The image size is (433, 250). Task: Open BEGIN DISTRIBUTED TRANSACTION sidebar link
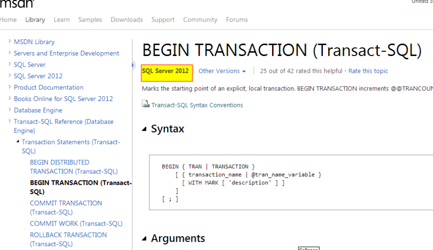tap(74, 167)
